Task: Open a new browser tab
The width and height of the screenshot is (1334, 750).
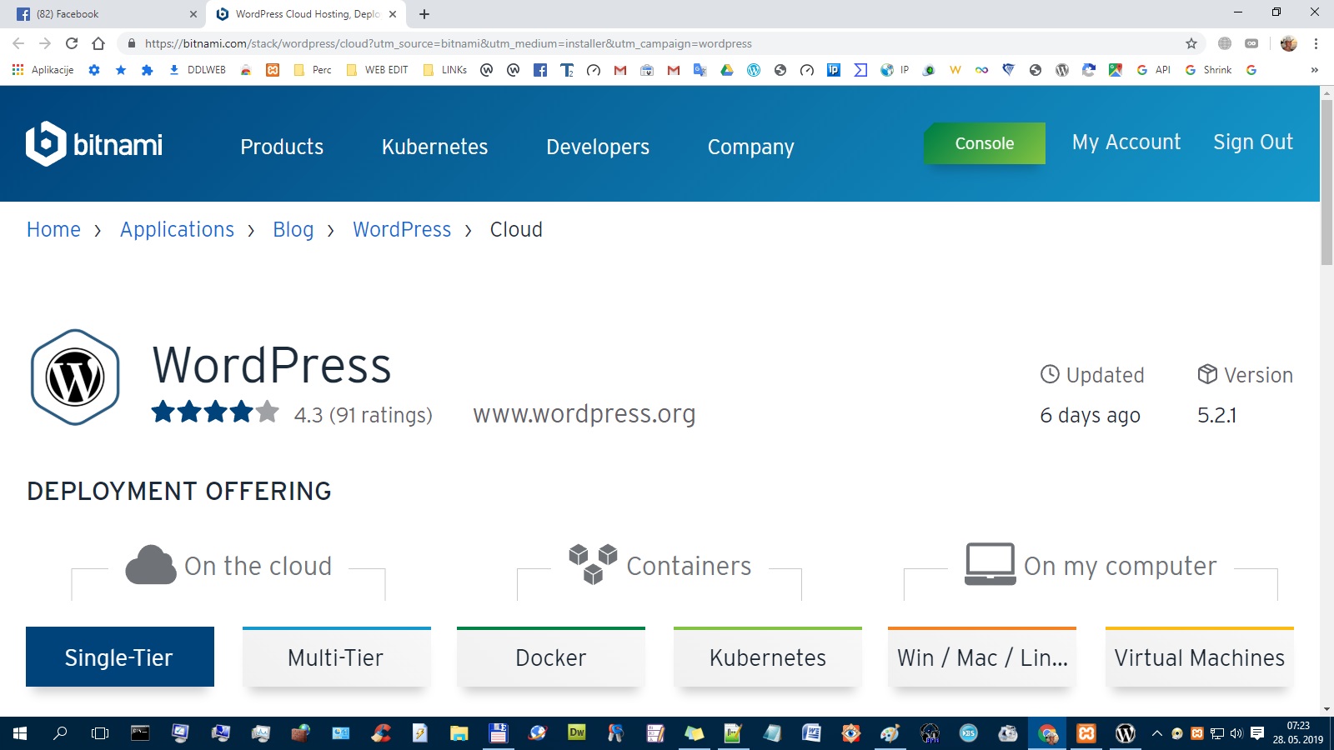Action: 424,14
